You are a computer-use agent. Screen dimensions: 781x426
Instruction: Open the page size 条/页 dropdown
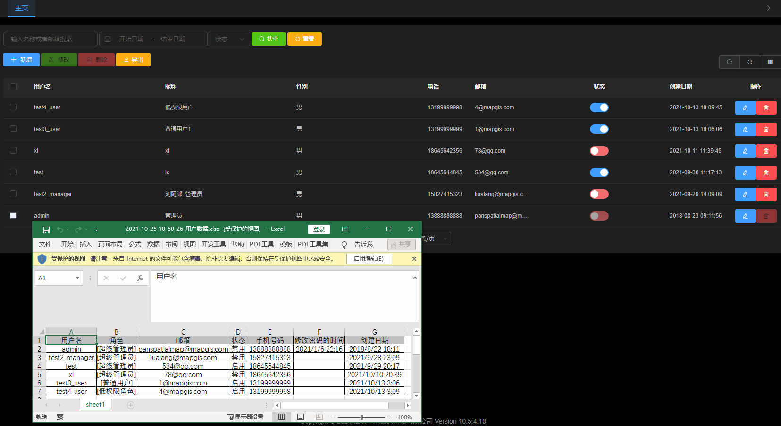click(x=436, y=238)
